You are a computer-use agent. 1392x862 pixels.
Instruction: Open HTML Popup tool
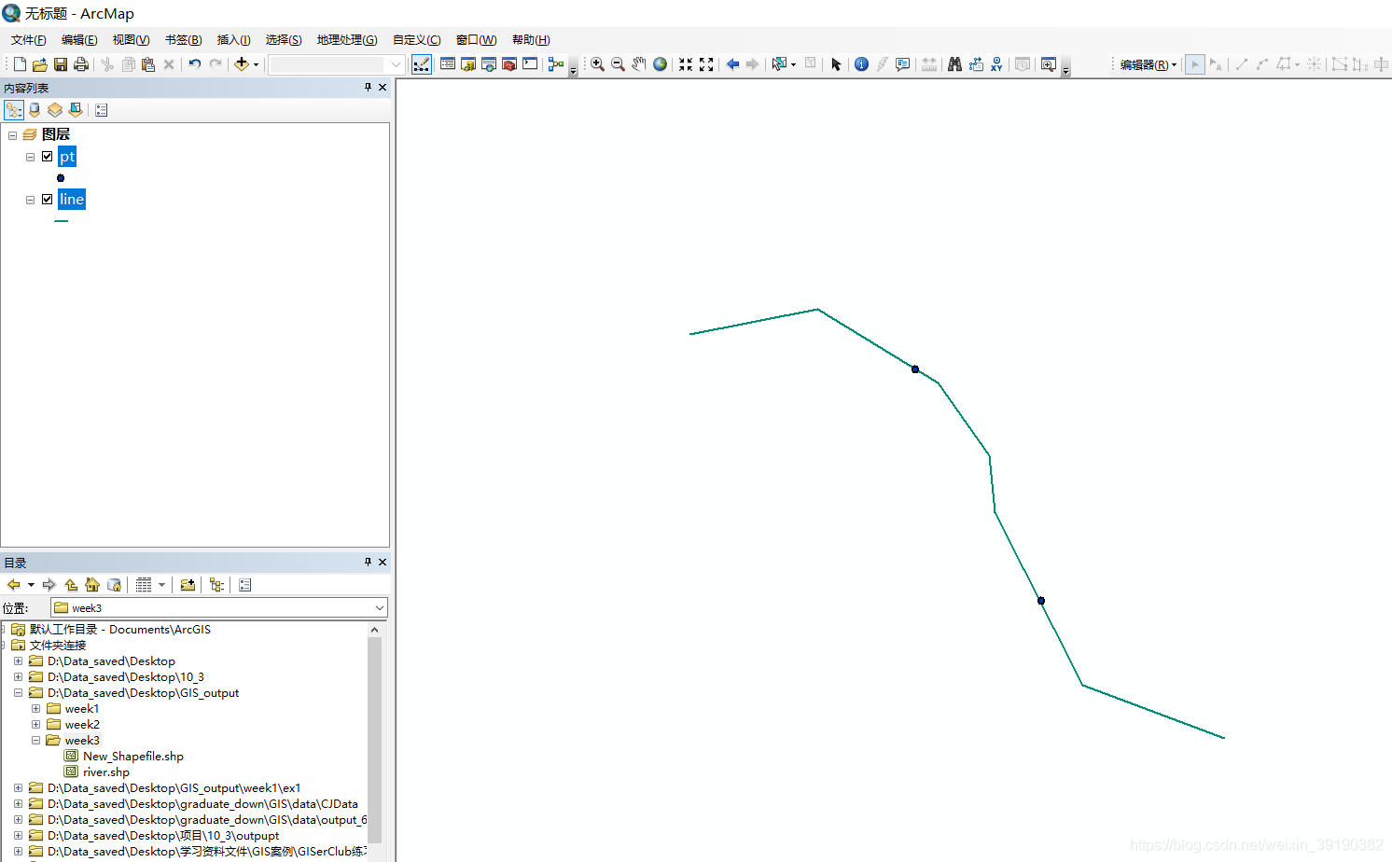[902, 64]
